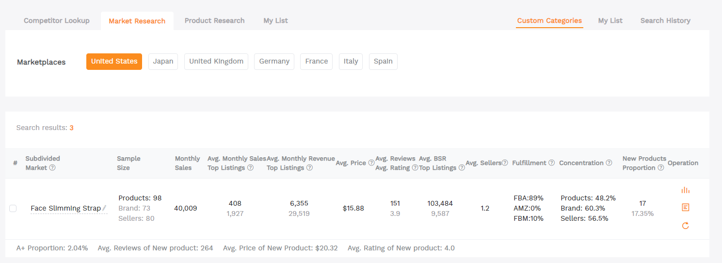Image resolution: width=722 pixels, height=263 pixels.
Task: Select the Japan marketplace
Action: 163,62
